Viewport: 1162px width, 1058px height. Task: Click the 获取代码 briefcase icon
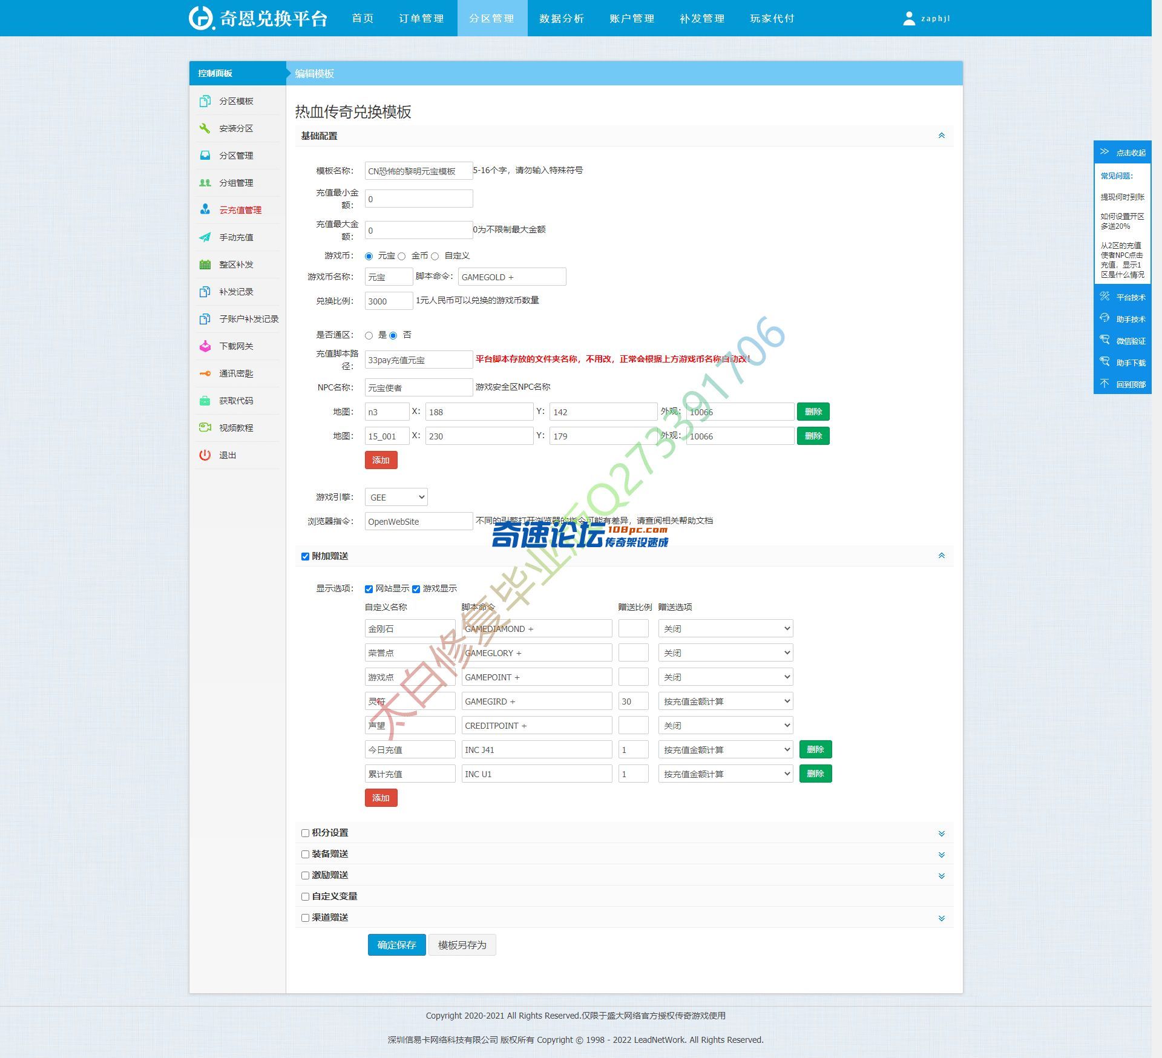(x=205, y=401)
